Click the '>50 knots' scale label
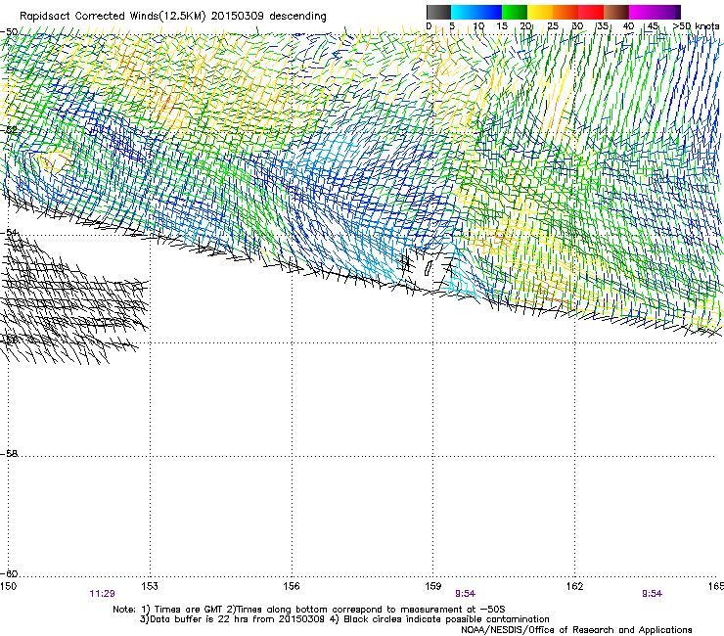This screenshot has height=636, width=724. 696,26
